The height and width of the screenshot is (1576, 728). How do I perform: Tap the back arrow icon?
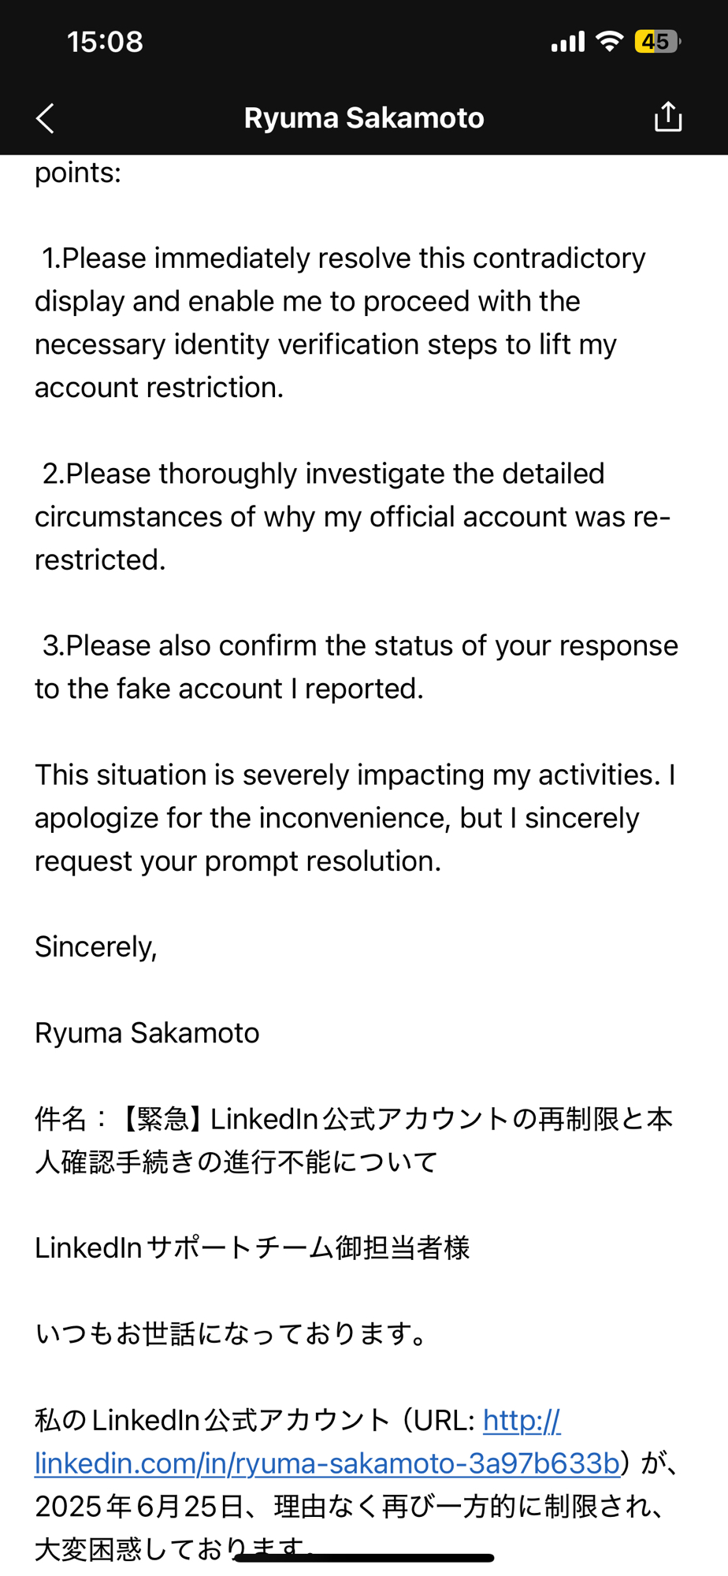[45, 118]
